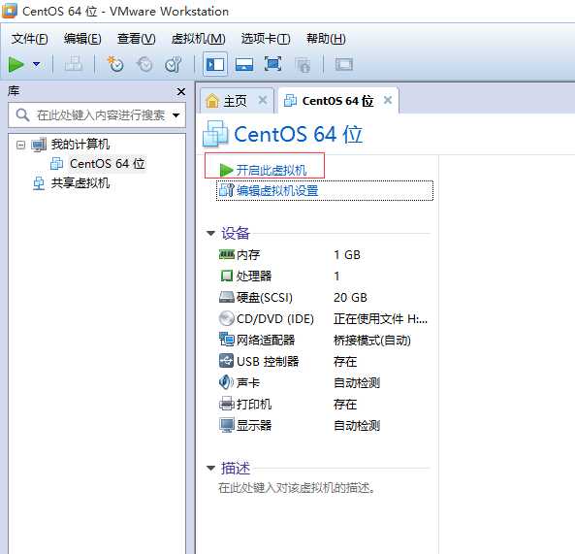Image resolution: width=575 pixels, height=554 pixels.
Task: Select CentOS 64 位 in the library tree
Action: pos(107,164)
